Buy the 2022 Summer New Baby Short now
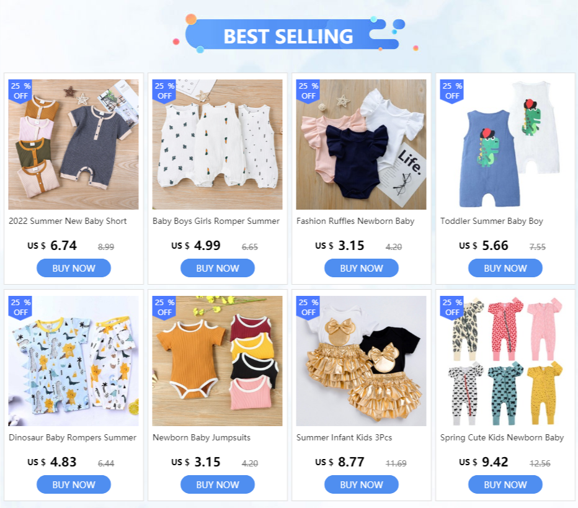The image size is (578, 508). pos(74,268)
